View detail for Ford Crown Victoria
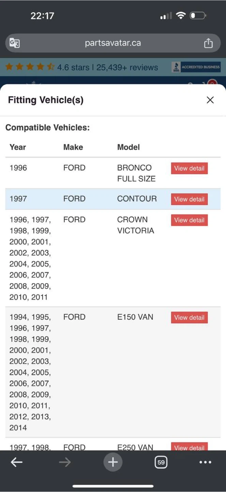The width and height of the screenshot is (226, 492). coord(189,220)
